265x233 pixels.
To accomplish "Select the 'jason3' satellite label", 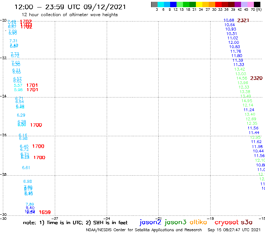I will (x=175, y=222).
